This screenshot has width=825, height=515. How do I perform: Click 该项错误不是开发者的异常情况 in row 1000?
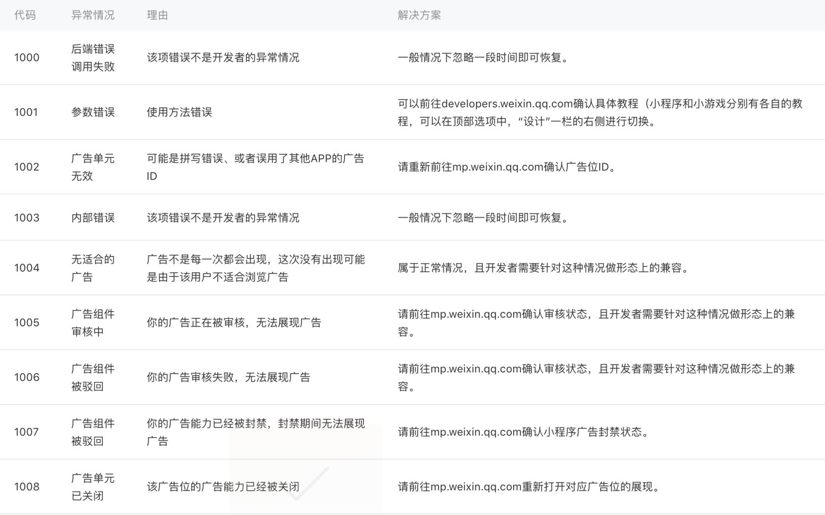click(223, 58)
